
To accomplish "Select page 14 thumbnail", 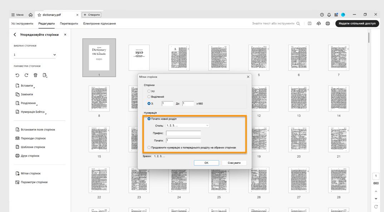I will 339,98.
